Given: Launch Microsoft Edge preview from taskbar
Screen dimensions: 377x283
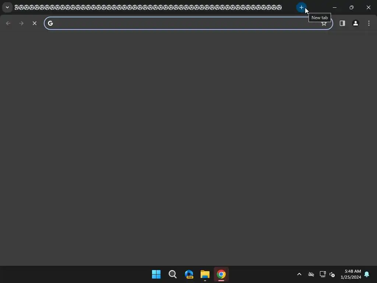Looking at the screenshot, I should pyautogui.click(x=189, y=274).
